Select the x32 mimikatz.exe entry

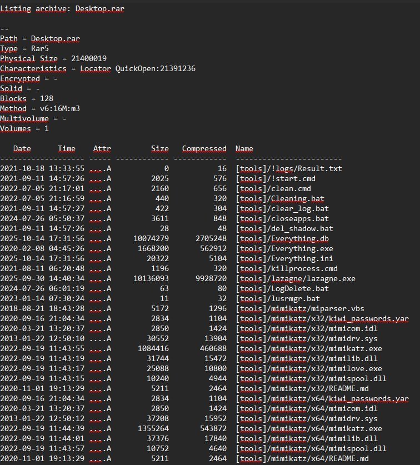click(x=309, y=348)
